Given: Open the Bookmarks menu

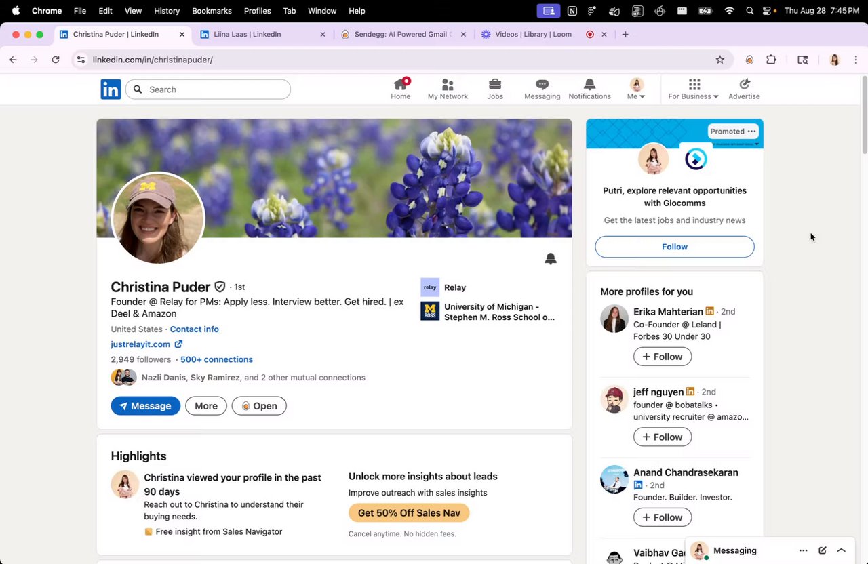Looking at the screenshot, I should (212, 11).
